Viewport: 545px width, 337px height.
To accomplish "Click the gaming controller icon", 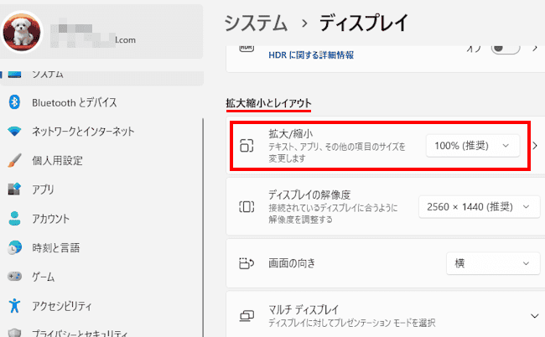I will [14, 277].
